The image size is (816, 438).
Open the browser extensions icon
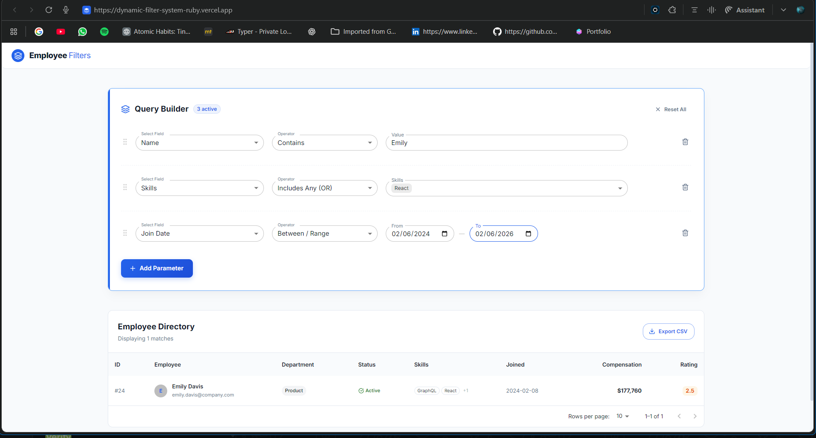(x=672, y=10)
